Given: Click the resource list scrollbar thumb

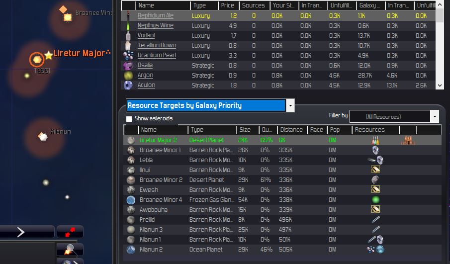Looking at the screenshot, I should pos(440,15).
